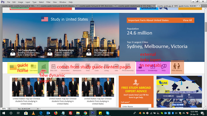Open the Filter menu
Image resolution: width=207 pixels, height=116 pixels.
(48, 2)
